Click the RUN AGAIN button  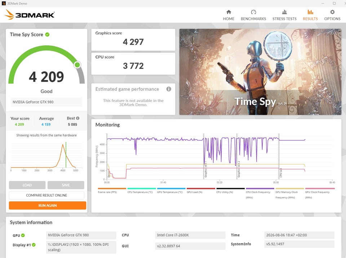tap(48, 205)
